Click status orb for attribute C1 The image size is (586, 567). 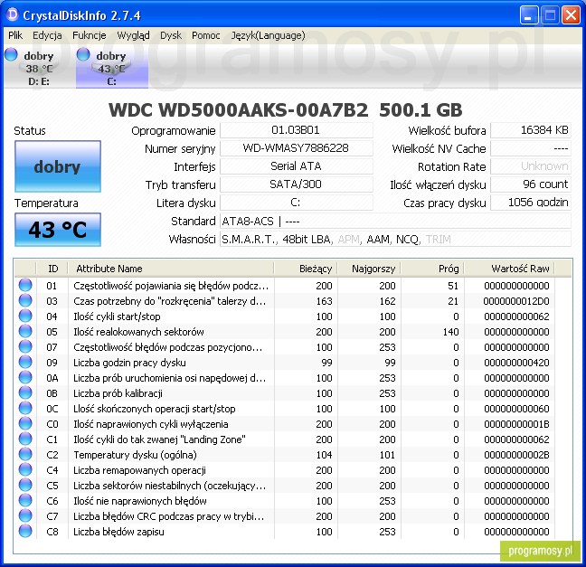(x=25, y=439)
